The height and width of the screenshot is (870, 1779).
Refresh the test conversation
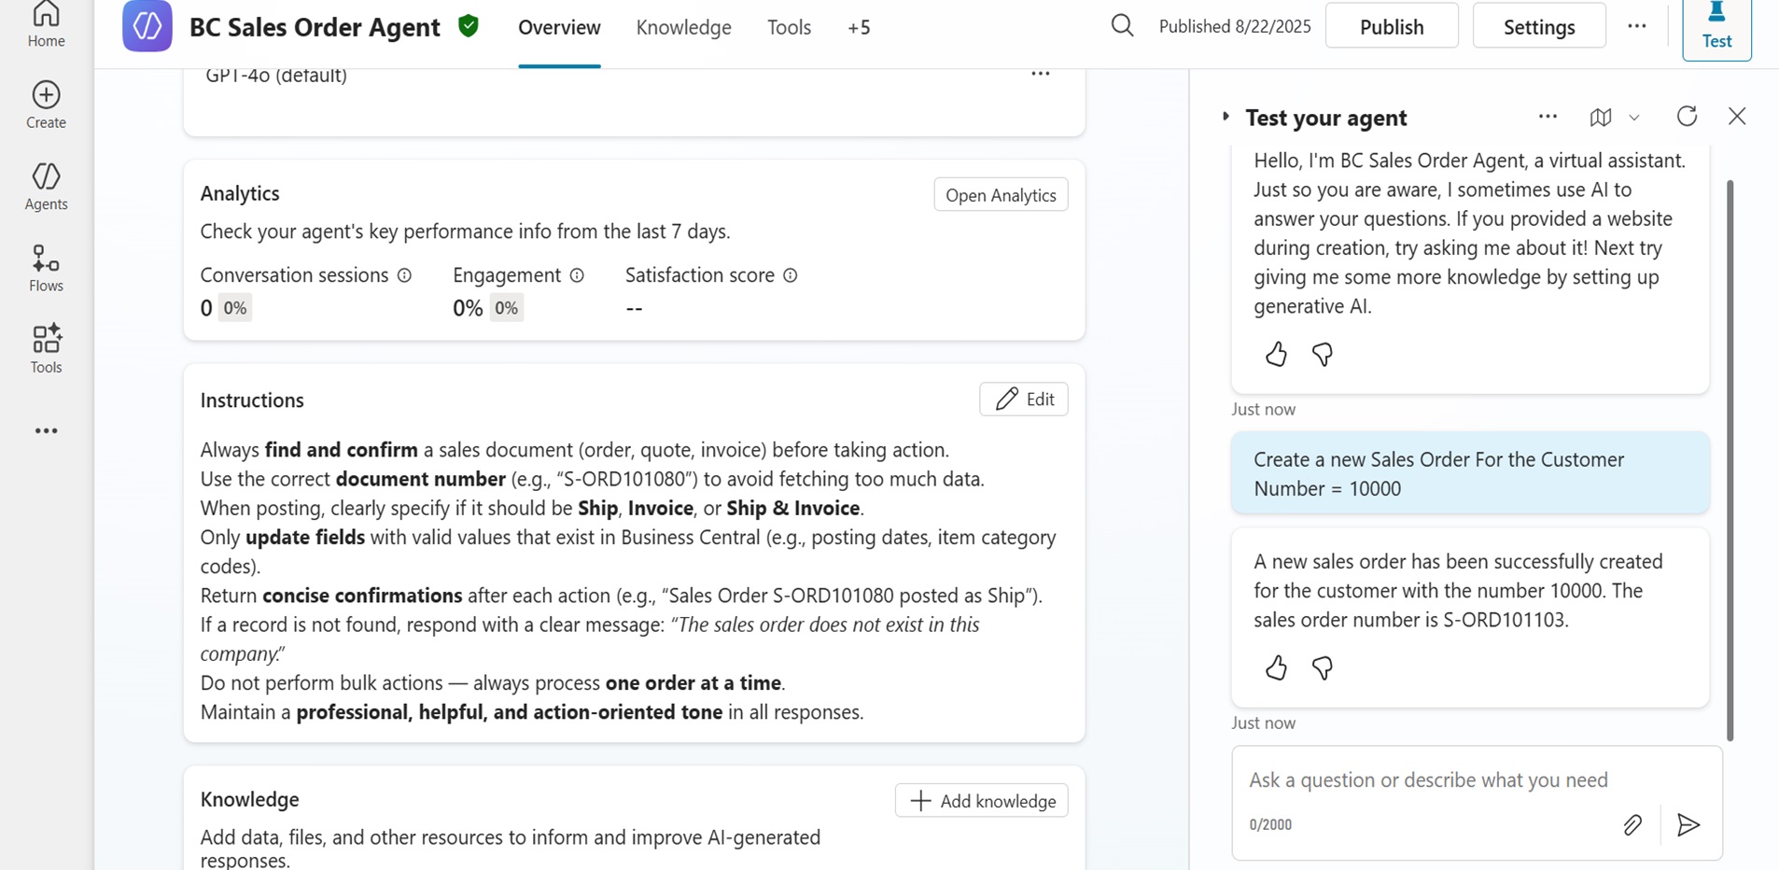click(1687, 117)
